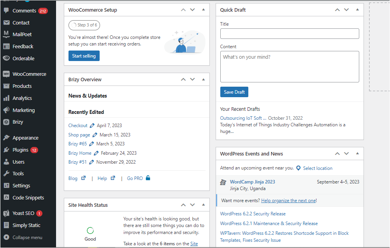This screenshot has width=390, height=248.
Task: Click the Collapse menu arrow icon
Action: pyautogui.click(x=6, y=238)
